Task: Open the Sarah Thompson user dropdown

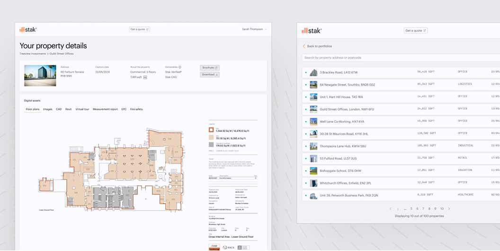Action: (x=254, y=29)
